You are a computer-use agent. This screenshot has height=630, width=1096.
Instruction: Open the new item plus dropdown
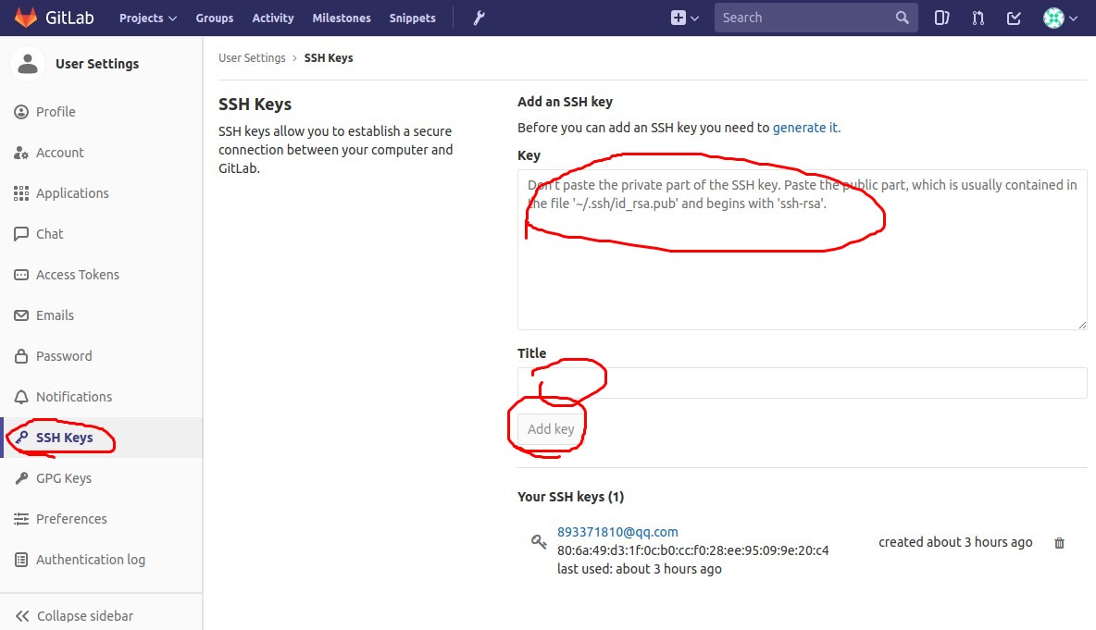(x=685, y=18)
